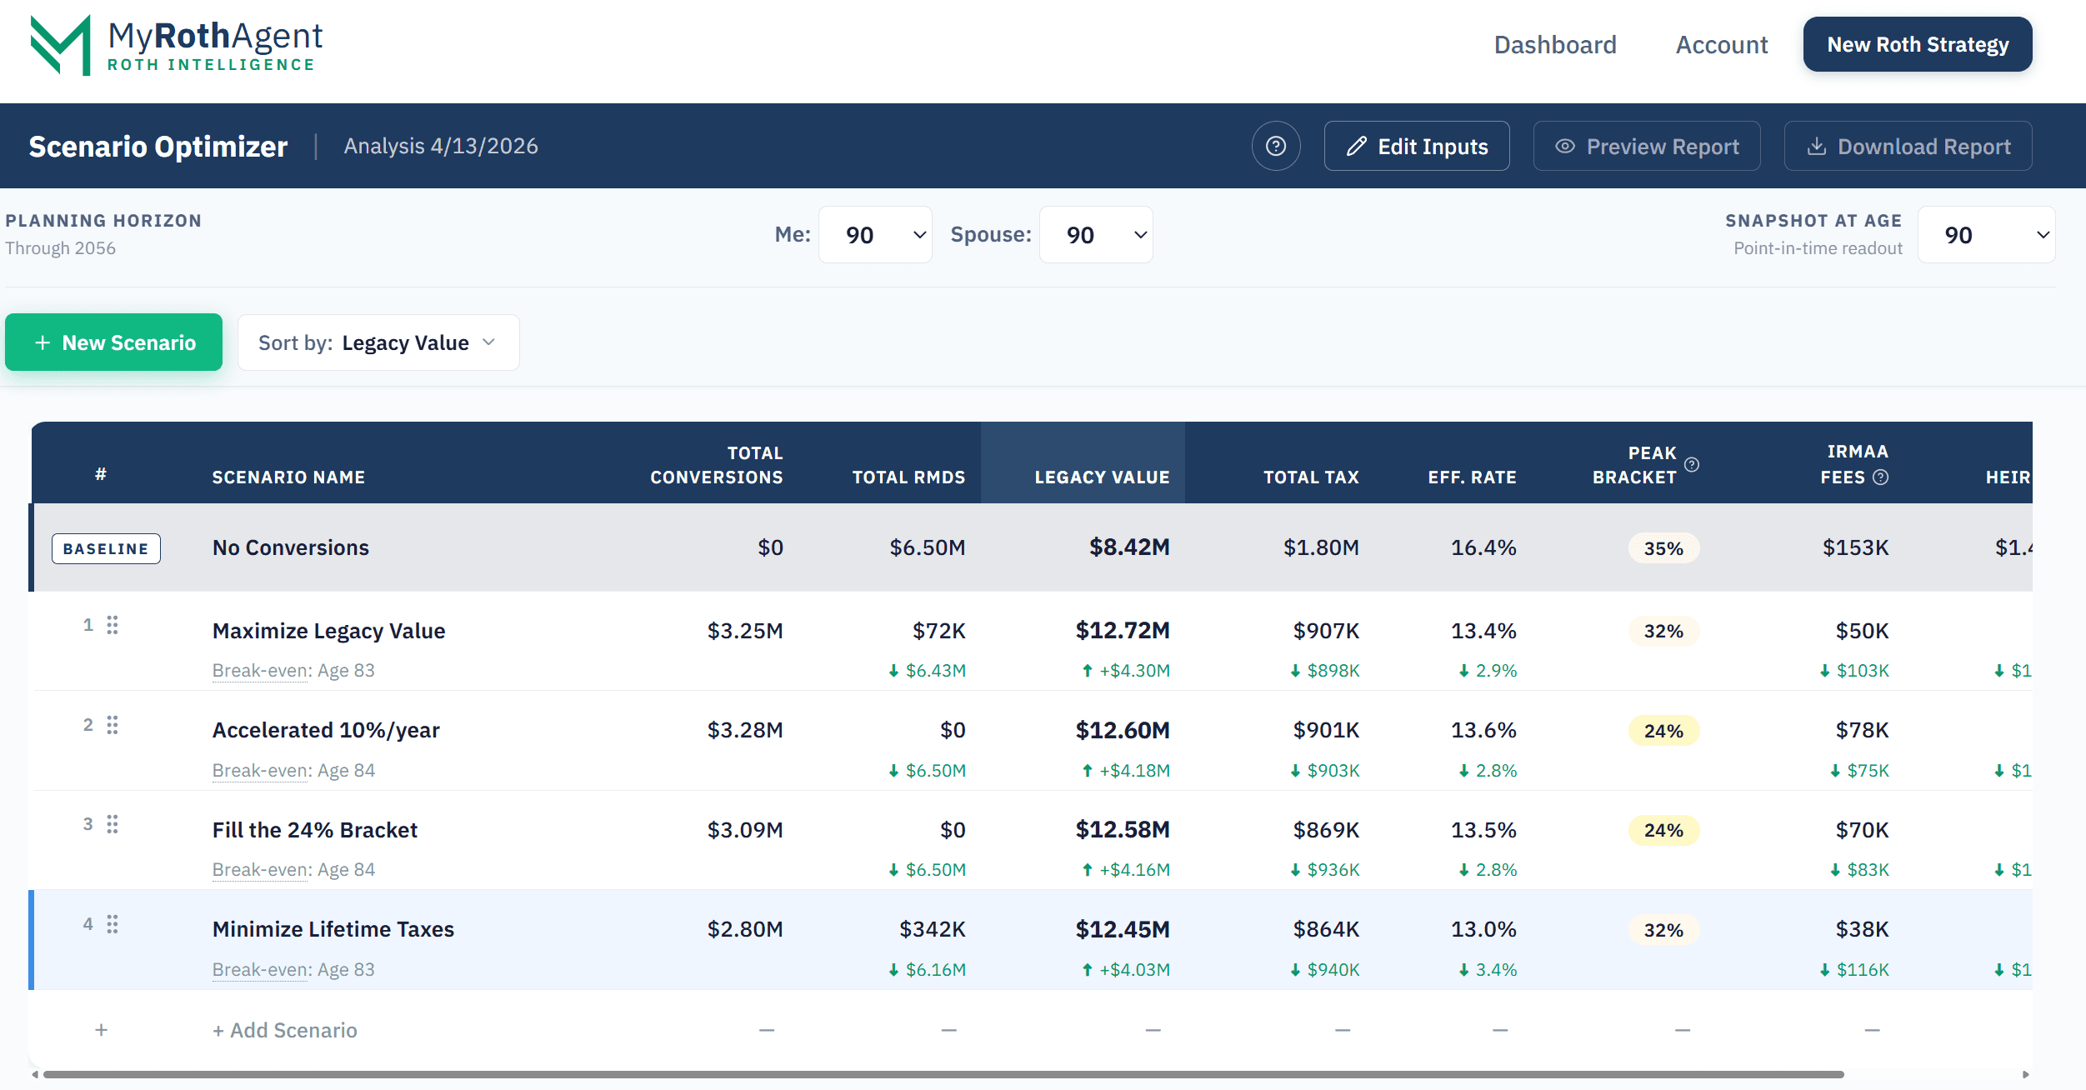Click Total Tax column header
The width and height of the screenshot is (2086, 1090).
[x=1311, y=477]
